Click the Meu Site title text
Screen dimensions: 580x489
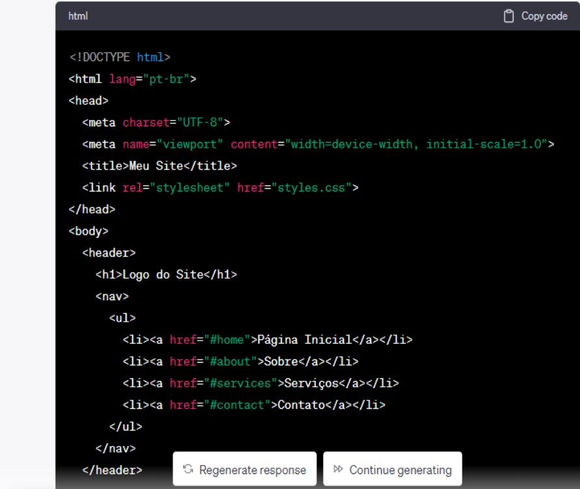click(156, 166)
